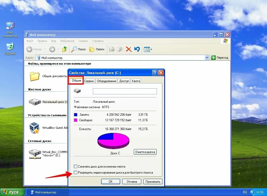
Task: Click the Отмена button
Action: tap(132, 182)
